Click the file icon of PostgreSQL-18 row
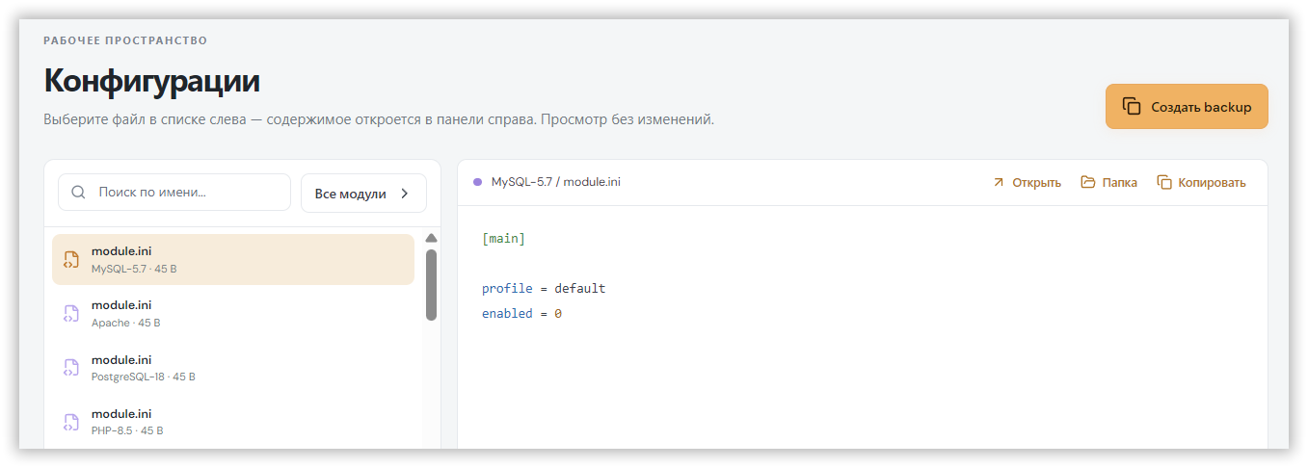The image size is (1308, 468). tap(70, 368)
